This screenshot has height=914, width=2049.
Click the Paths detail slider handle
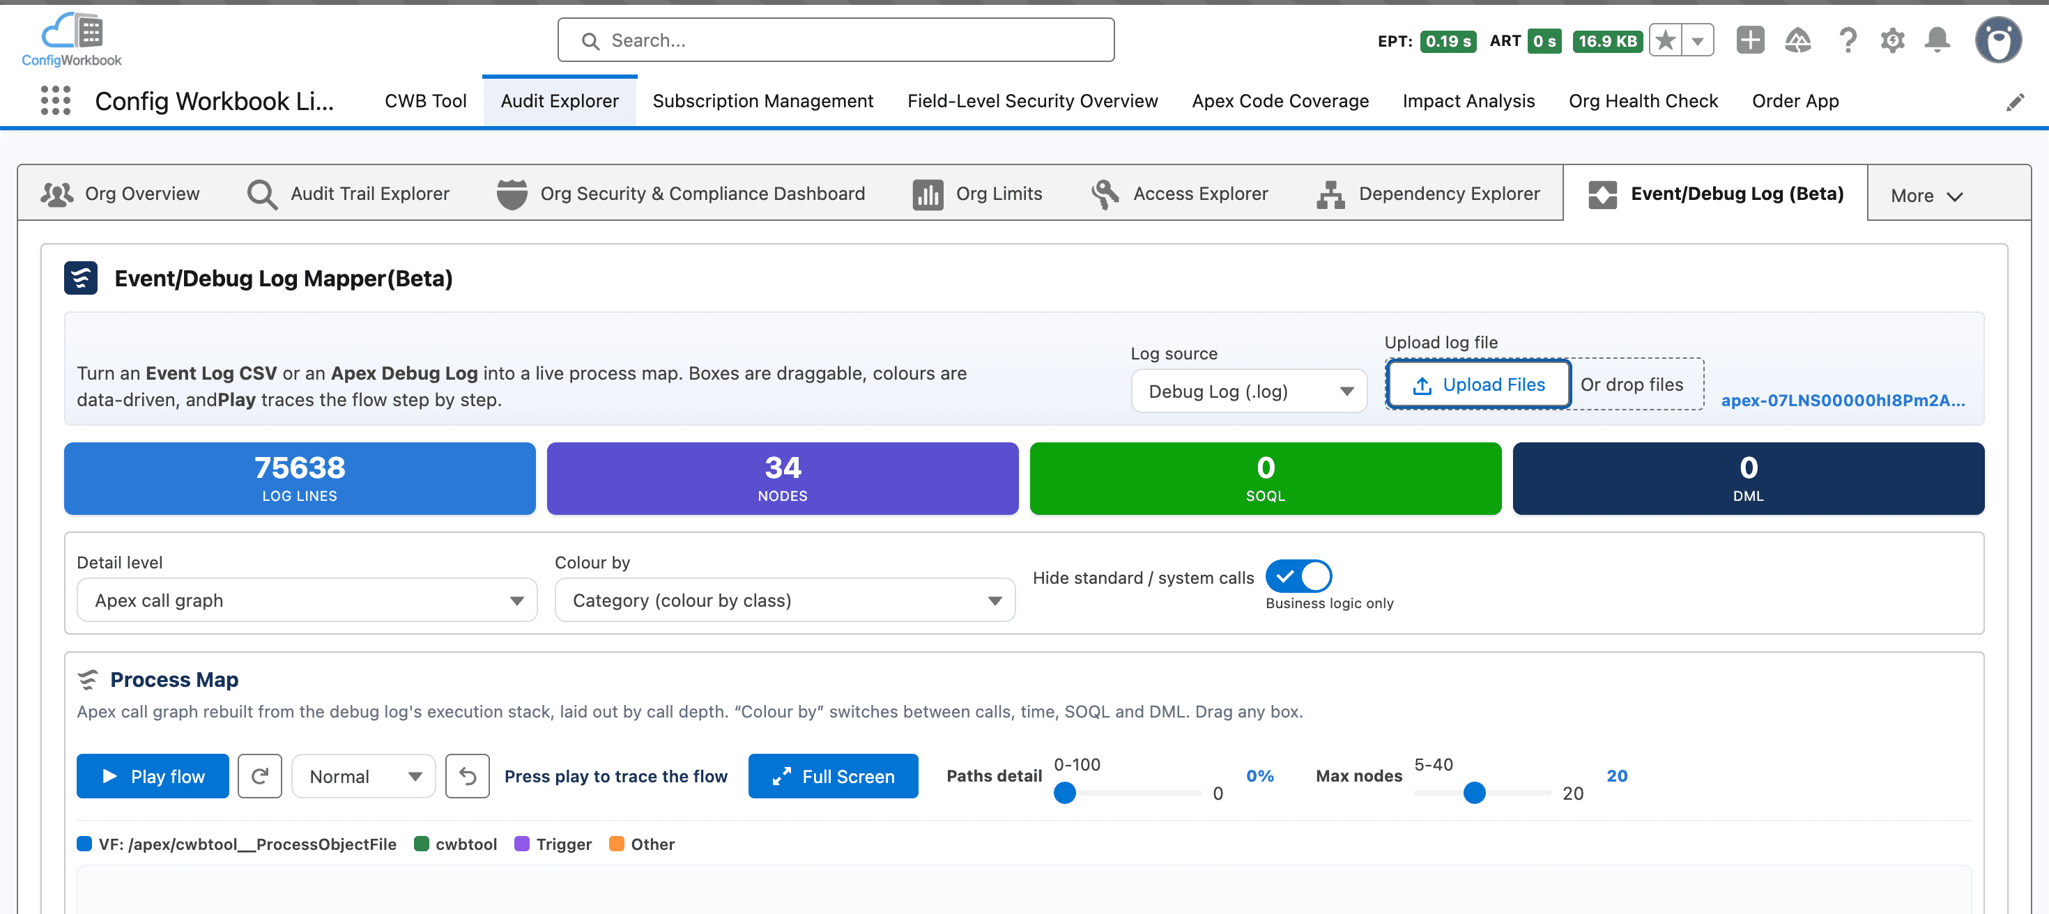(x=1064, y=792)
